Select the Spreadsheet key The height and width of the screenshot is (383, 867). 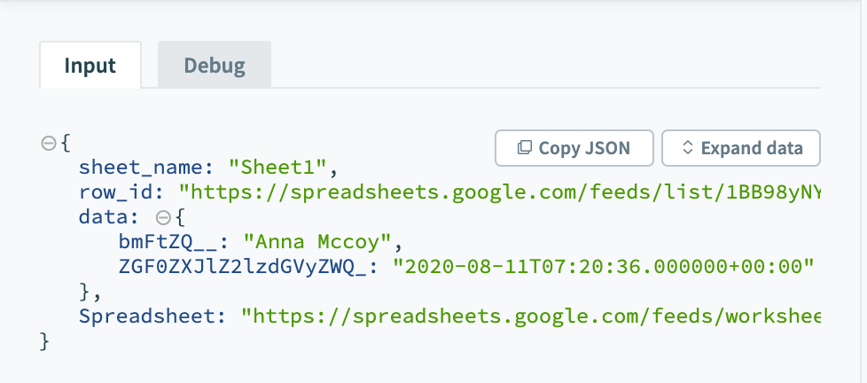pyautogui.click(x=157, y=316)
